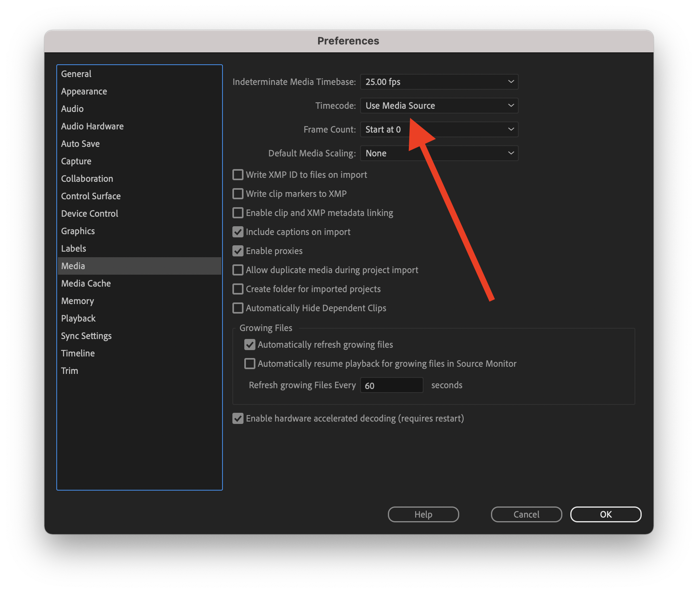Enable Create folder for imported projects

click(238, 289)
